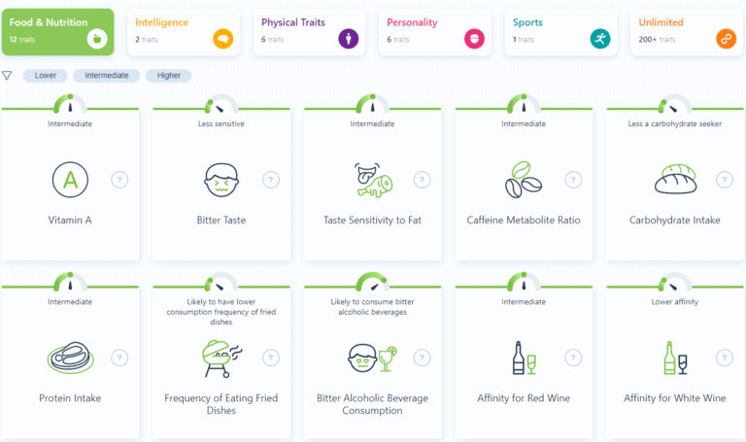This screenshot has width=746, height=442.
Task: Click the Caffeine coffee beans icon
Action: [x=524, y=180]
